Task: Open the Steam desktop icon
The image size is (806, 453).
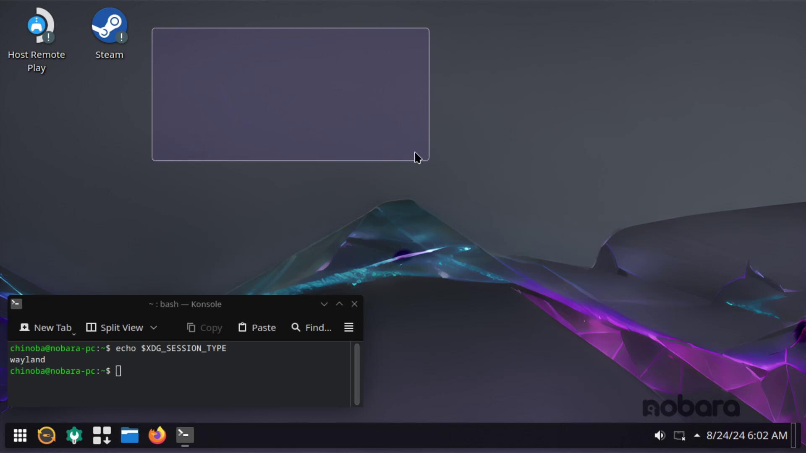Action: point(109,26)
